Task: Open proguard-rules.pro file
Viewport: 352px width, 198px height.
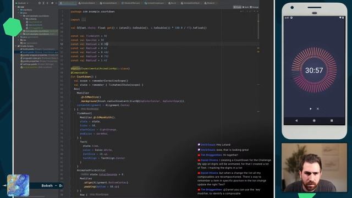Action: [39, 58]
